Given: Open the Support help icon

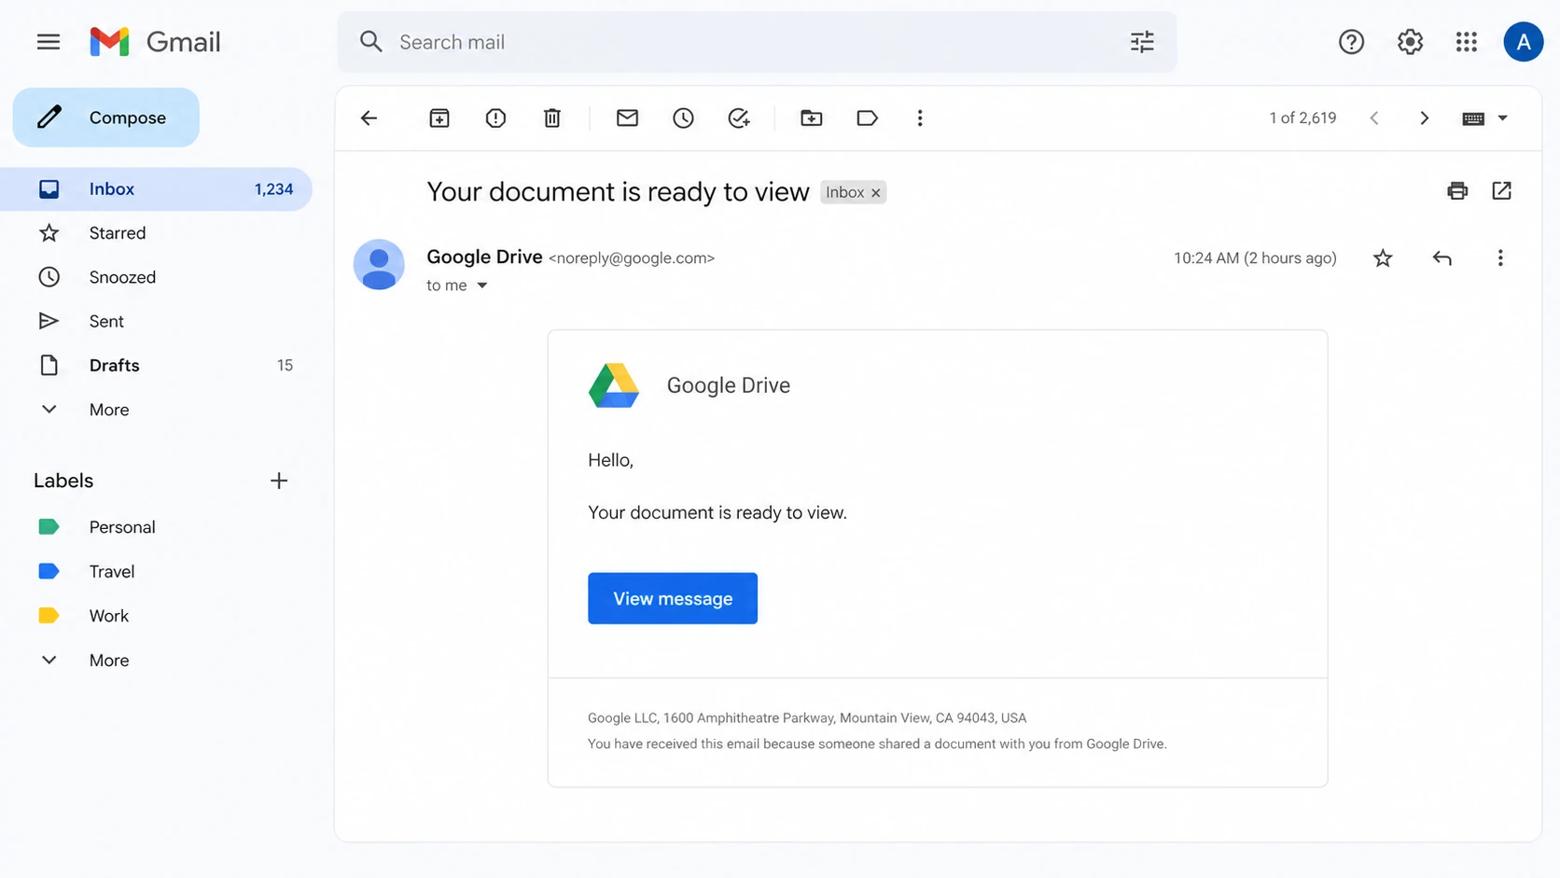Looking at the screenshot, I should coord(1351,42).
